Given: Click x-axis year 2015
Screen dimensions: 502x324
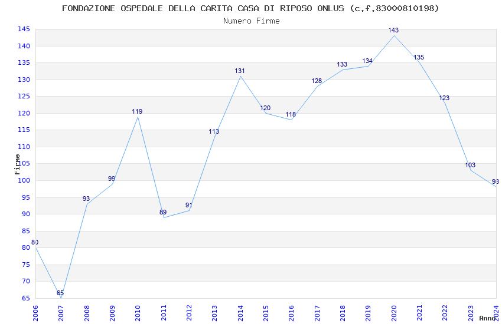Looking at the screenshot, I should click(x=266, y=313).
